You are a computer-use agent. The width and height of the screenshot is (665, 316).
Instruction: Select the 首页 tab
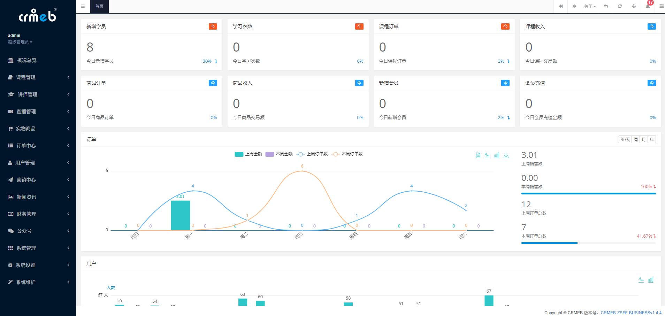click(99, 6)
